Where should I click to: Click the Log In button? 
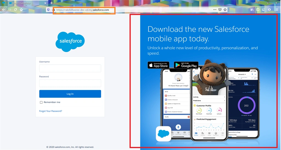[x=70, y=94]
